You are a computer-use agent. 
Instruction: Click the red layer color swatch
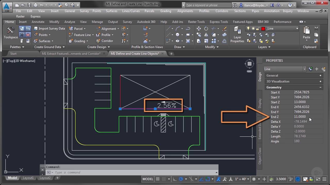coord(263,29)
